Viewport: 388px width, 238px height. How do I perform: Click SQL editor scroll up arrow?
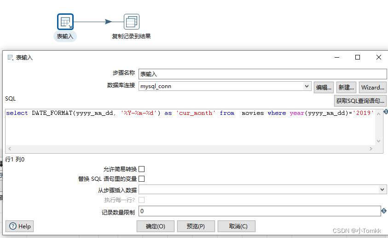click(x=379, y=114)
